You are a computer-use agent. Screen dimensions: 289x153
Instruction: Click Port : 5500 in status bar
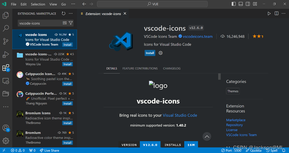click(x=231, y=150)
